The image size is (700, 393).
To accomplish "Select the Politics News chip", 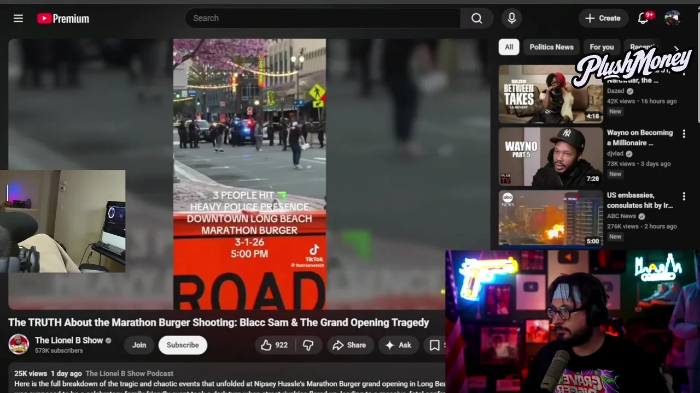I will coord(551,47).
